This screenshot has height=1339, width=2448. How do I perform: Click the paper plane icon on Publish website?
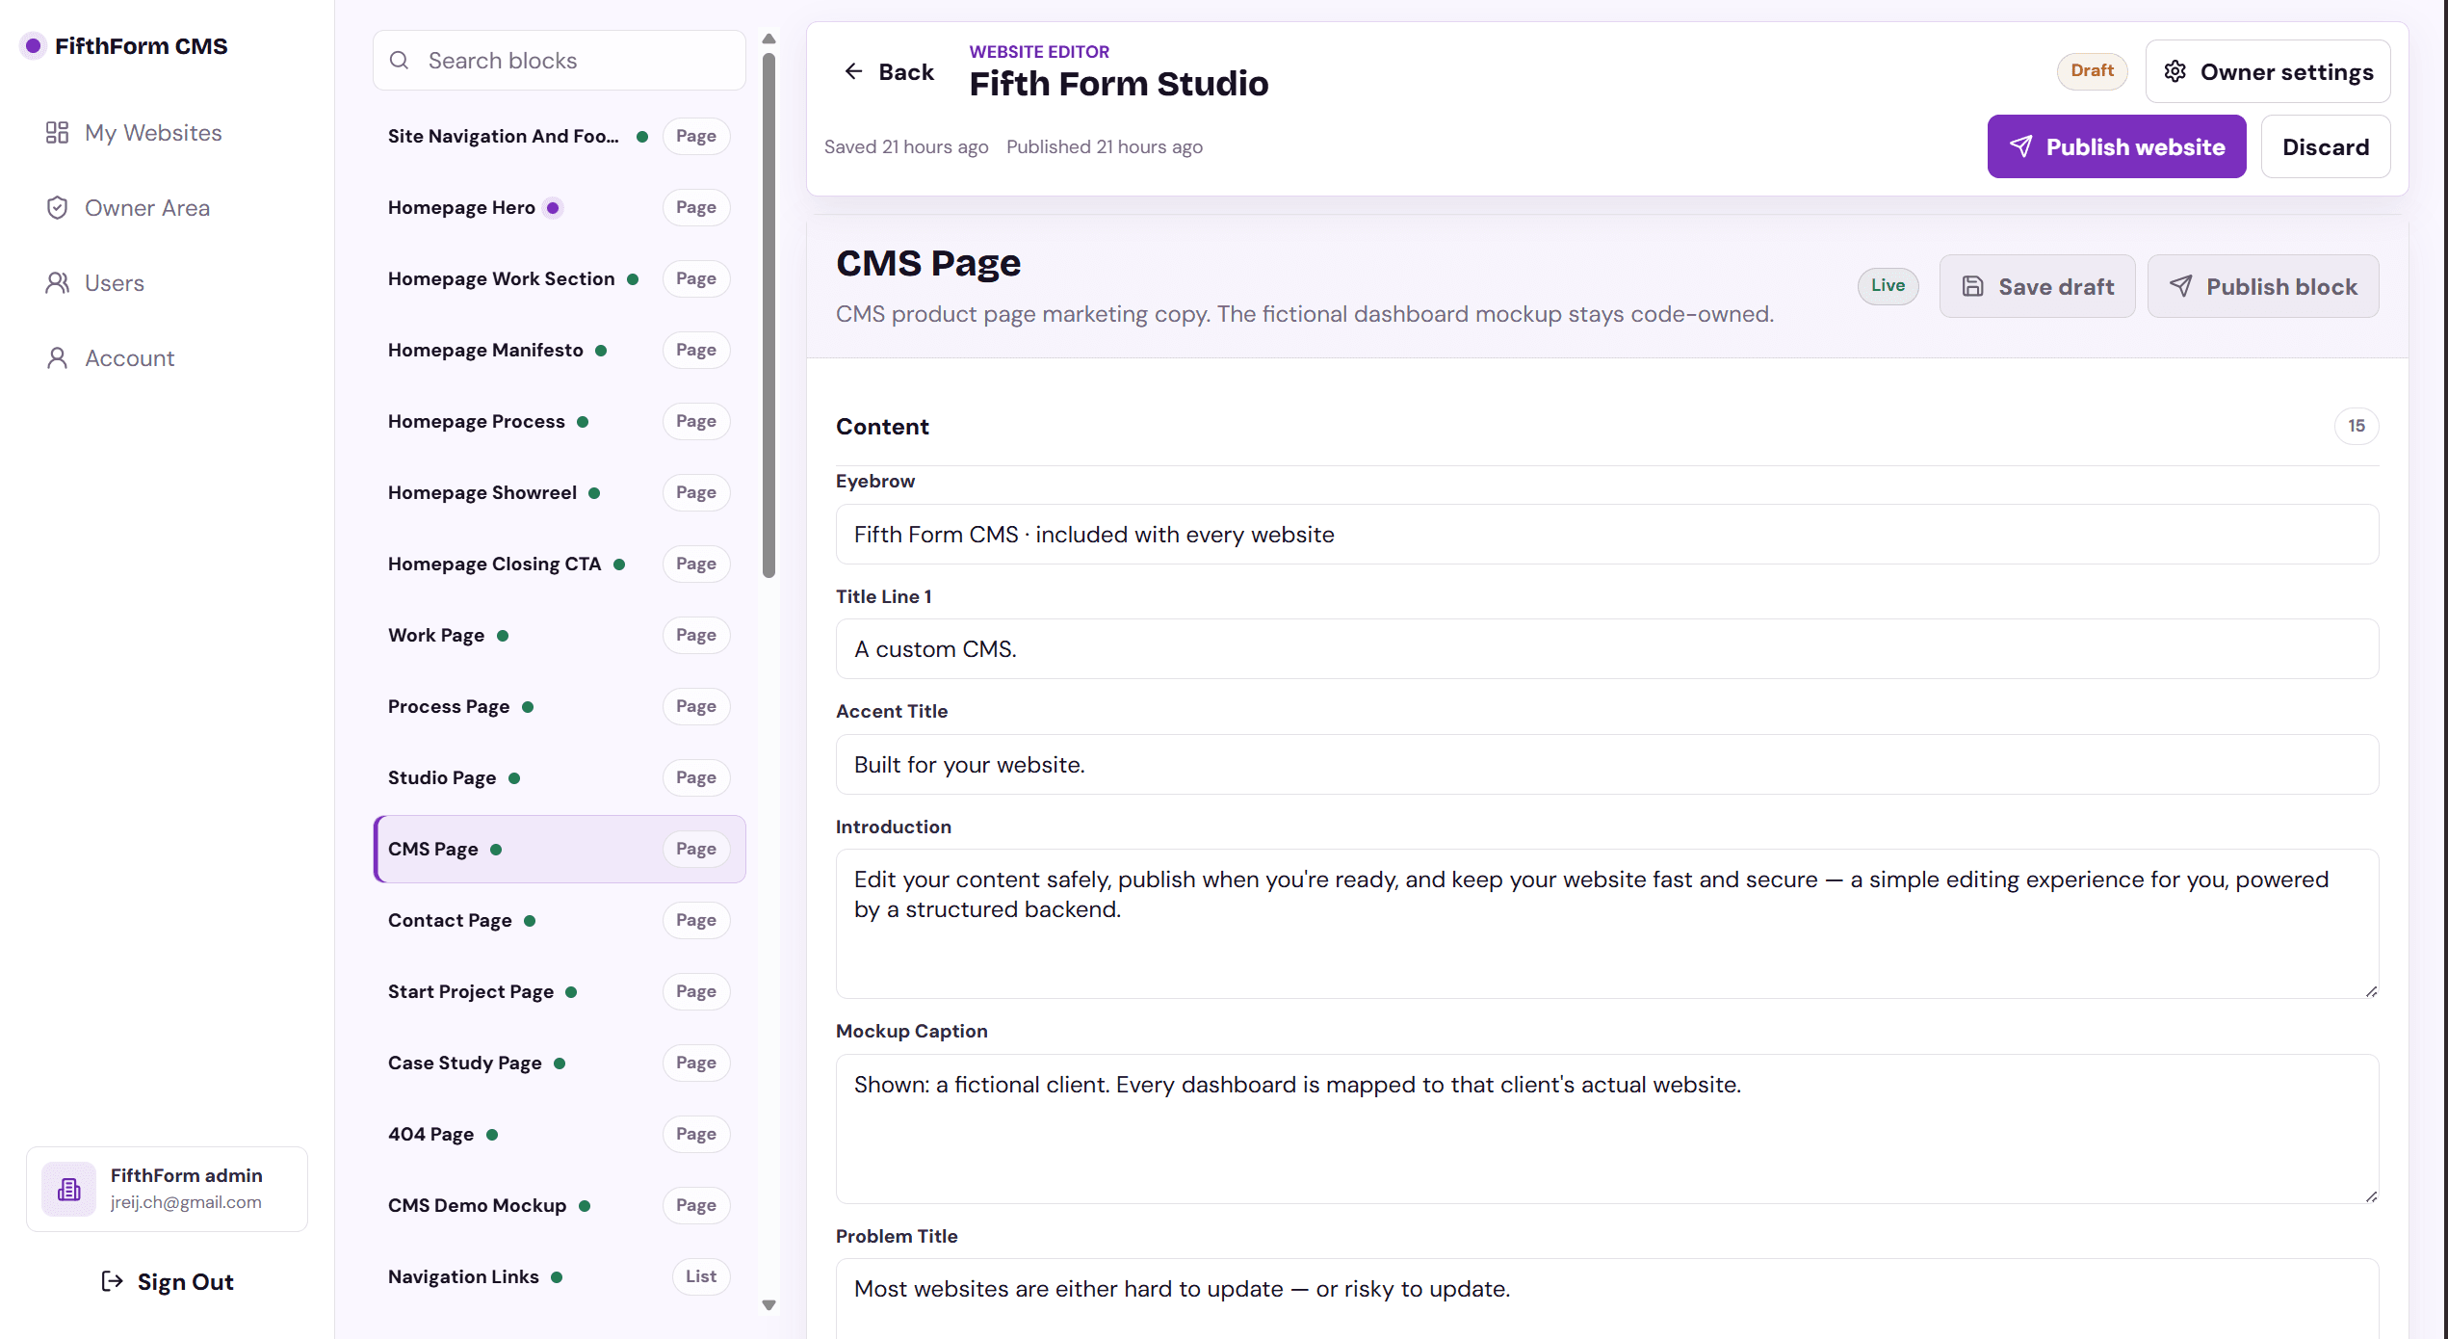click(2021, 146)
